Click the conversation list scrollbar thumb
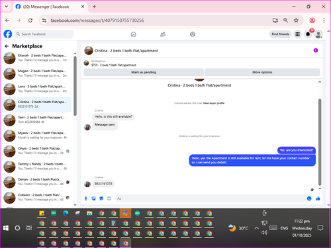This screenshot has width=331, height=248. 75,86
